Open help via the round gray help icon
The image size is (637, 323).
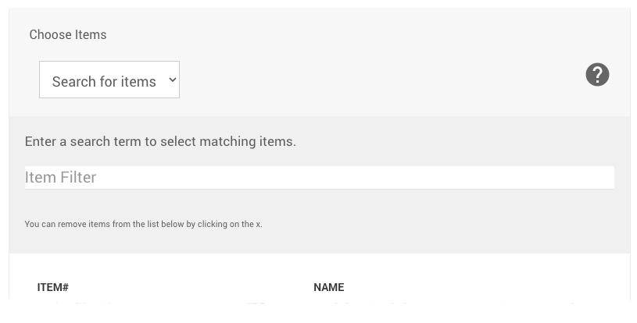[597, 75]
